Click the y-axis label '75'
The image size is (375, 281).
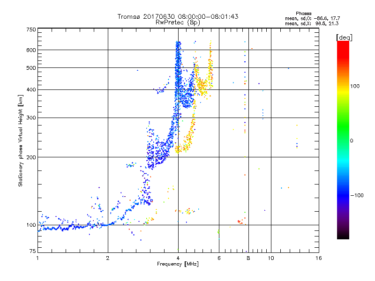33,251
